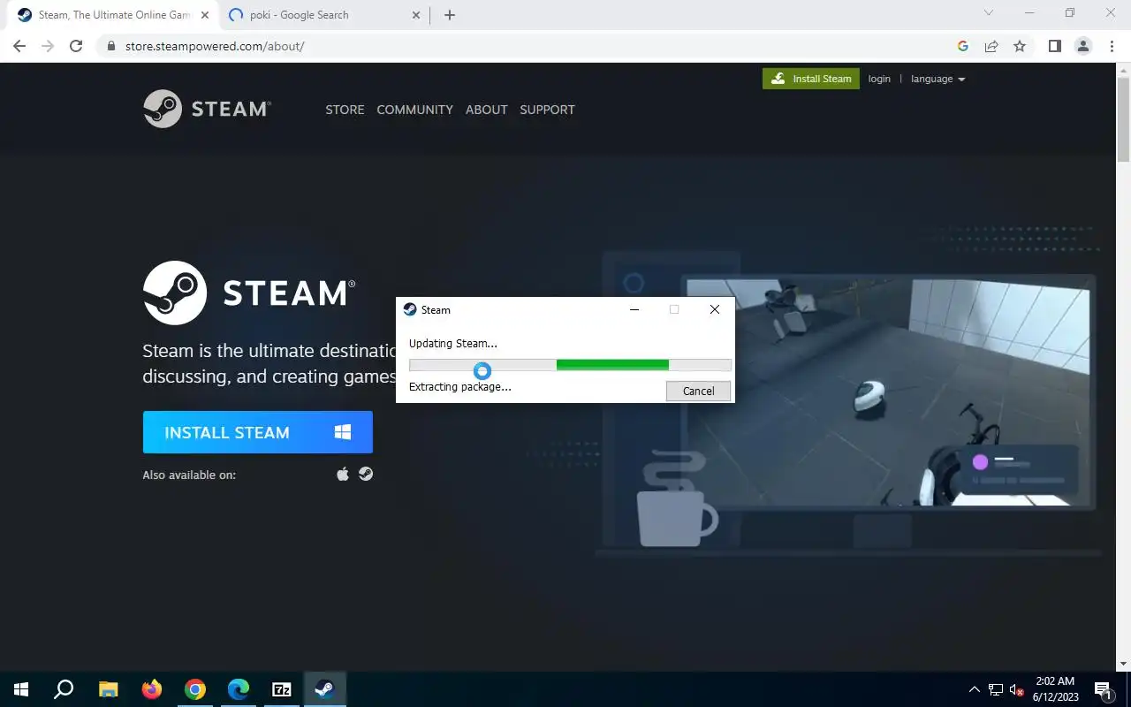The image size is (1131, 707).
Task: Click the Steam icon in updater title bar
Action: pyautogui.click(x=410, y=309)
